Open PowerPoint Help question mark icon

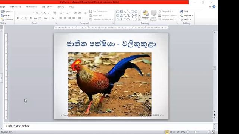click(x=214, y=7)
